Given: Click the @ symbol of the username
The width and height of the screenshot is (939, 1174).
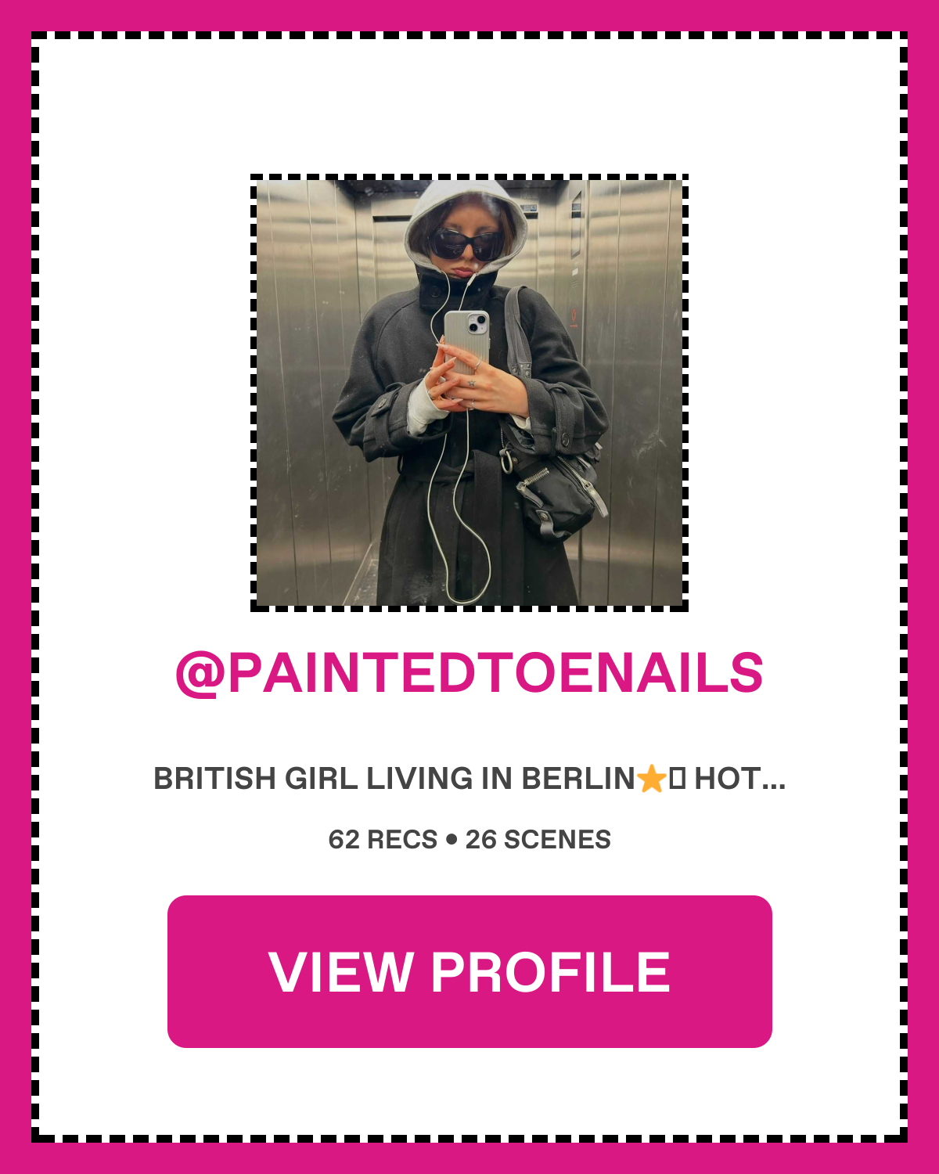Looking at the screenshot, I should tap(200, 674).
